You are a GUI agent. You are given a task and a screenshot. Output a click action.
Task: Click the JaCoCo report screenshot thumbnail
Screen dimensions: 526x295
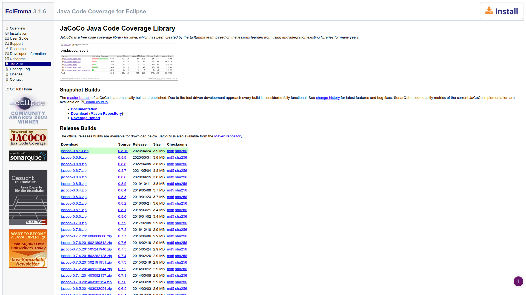(119, 61)
